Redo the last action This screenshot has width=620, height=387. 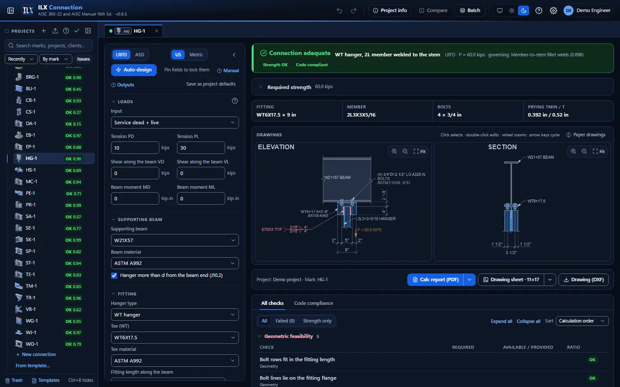[x=353, y=10]
